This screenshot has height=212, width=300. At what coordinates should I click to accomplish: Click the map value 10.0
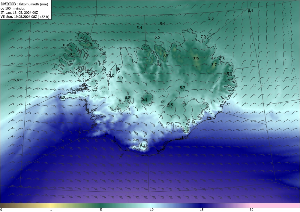[110, 75]
